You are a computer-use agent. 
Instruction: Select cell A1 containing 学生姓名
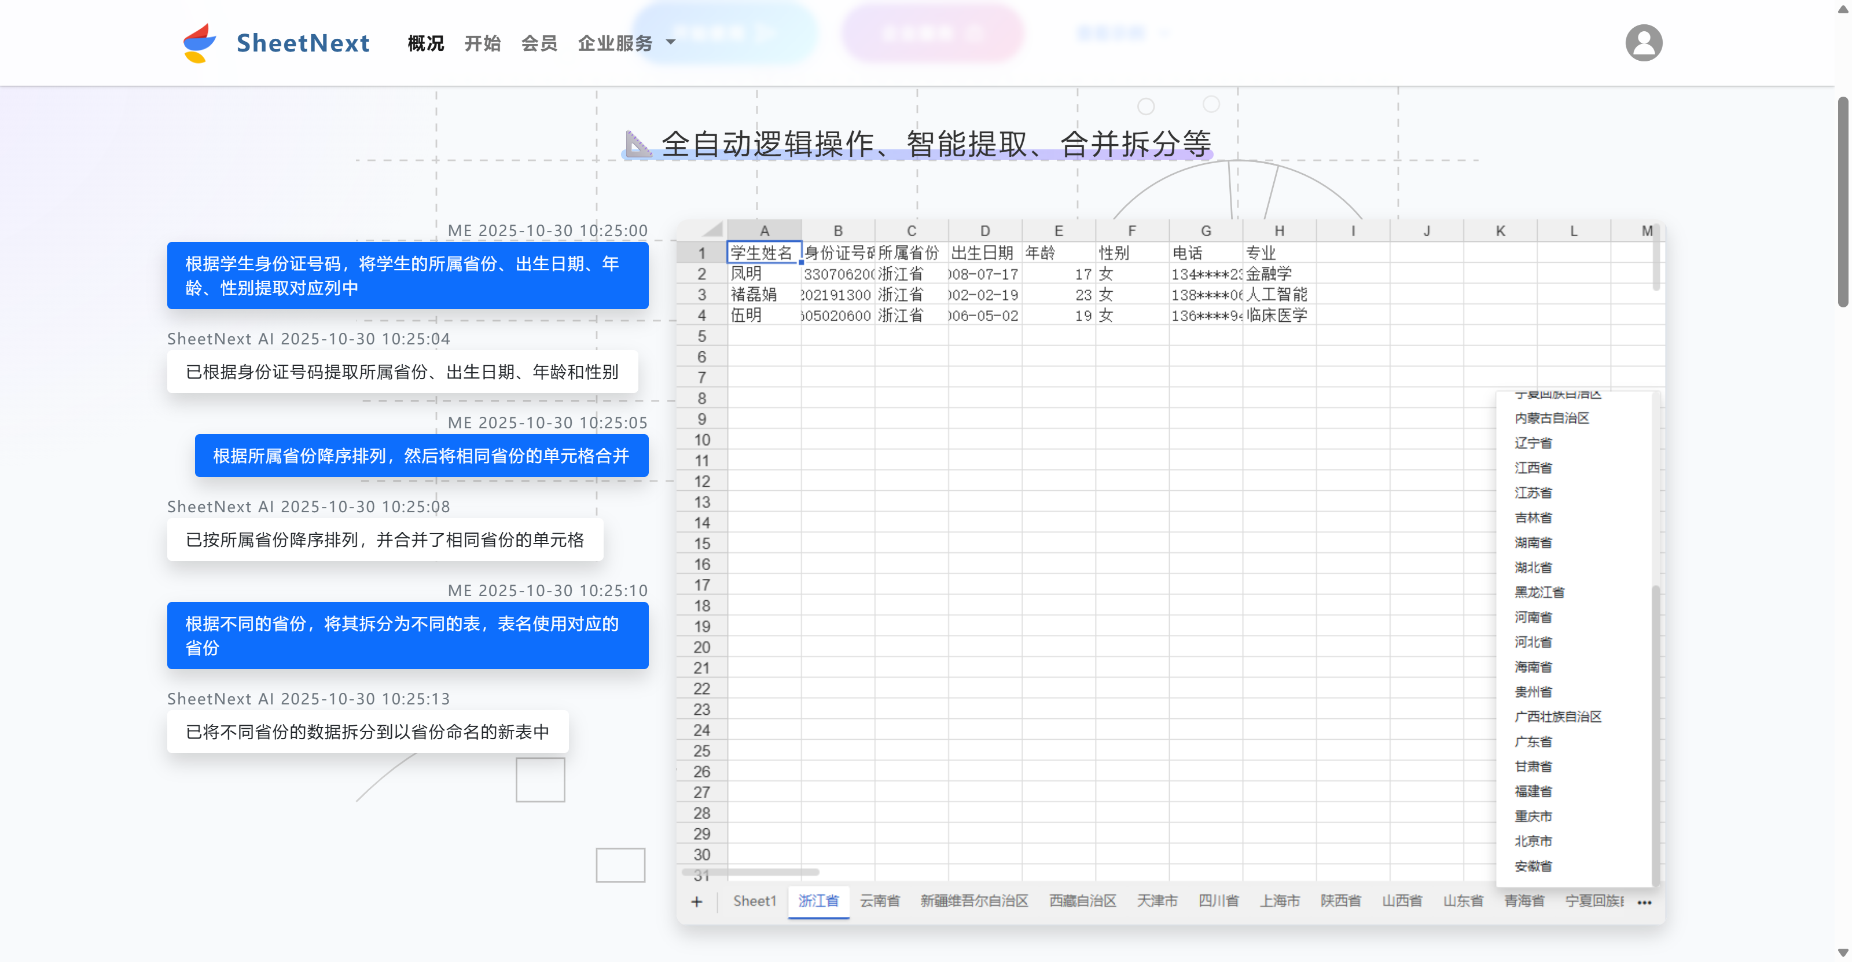(763, 252)
